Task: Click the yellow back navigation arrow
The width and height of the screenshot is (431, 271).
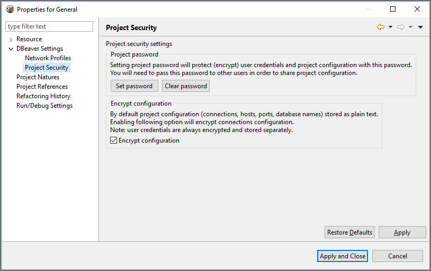Action: point(381,27)
